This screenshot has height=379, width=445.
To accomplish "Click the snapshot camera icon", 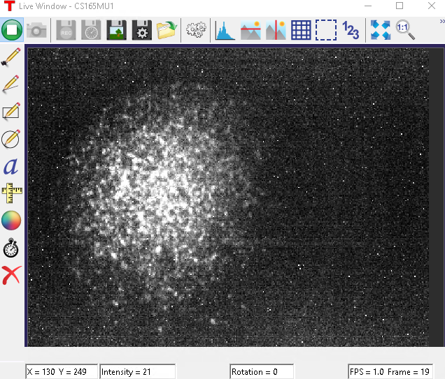I will point(36,30).
